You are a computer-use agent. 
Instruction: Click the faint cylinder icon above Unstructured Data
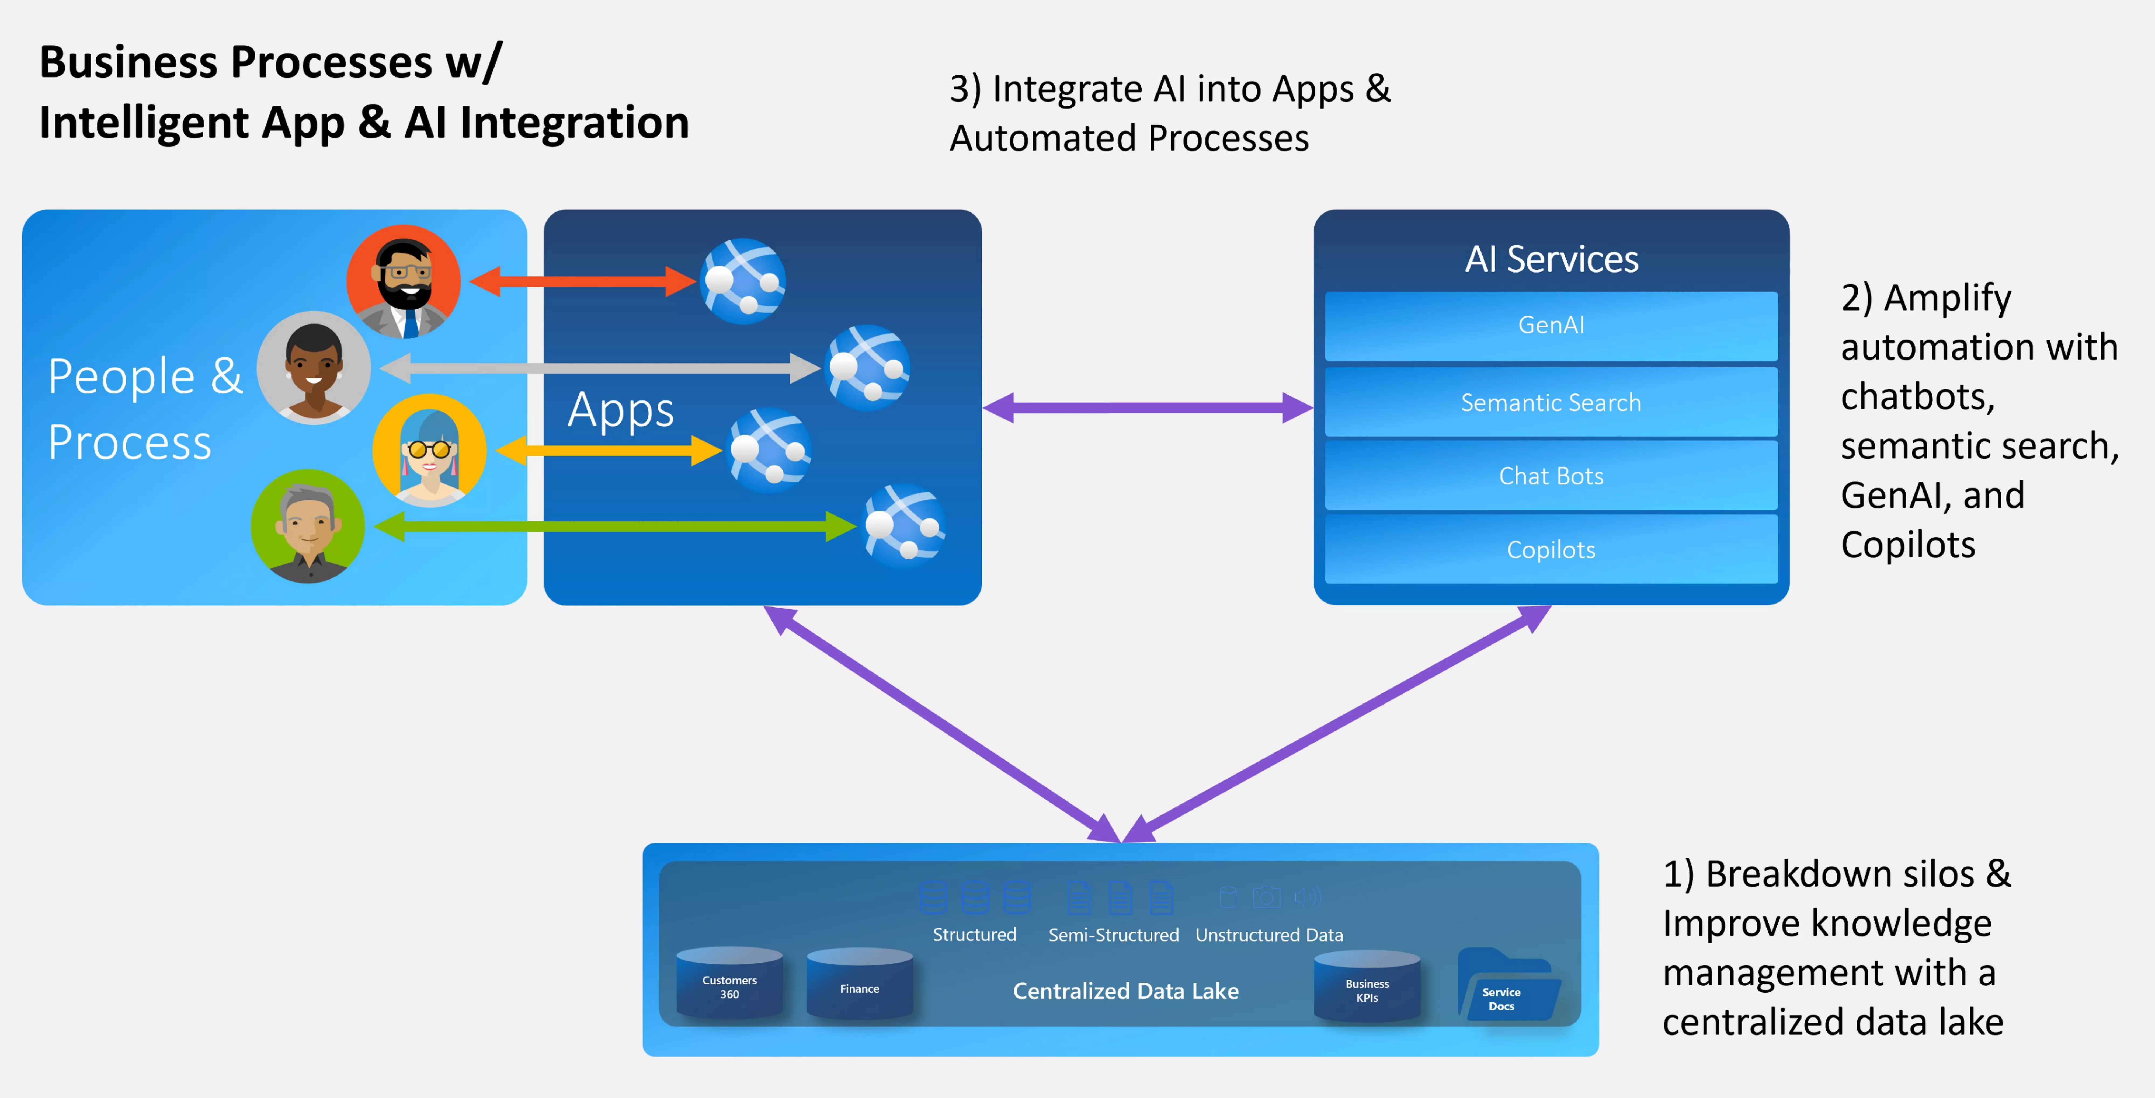click(1228, 897)
